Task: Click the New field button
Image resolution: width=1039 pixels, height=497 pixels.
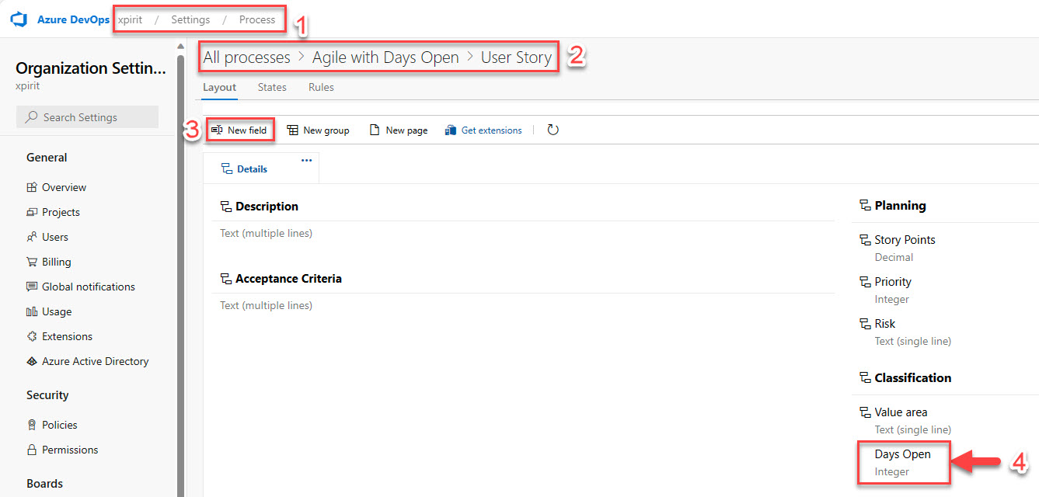Action: point(240,130)
